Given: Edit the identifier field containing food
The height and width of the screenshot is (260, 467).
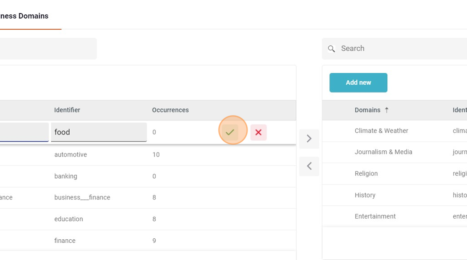Looking at the screenshot, I should (x=99, y=132).
